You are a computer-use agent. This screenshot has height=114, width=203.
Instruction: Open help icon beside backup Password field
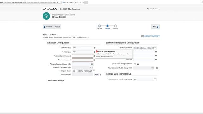pyautogui.click(x=156, y=60)
